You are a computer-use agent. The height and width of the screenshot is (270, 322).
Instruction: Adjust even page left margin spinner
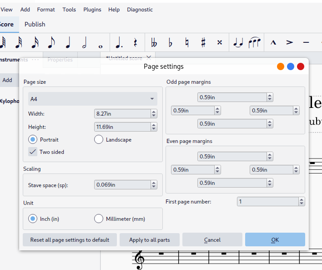(x=217, y=170)
